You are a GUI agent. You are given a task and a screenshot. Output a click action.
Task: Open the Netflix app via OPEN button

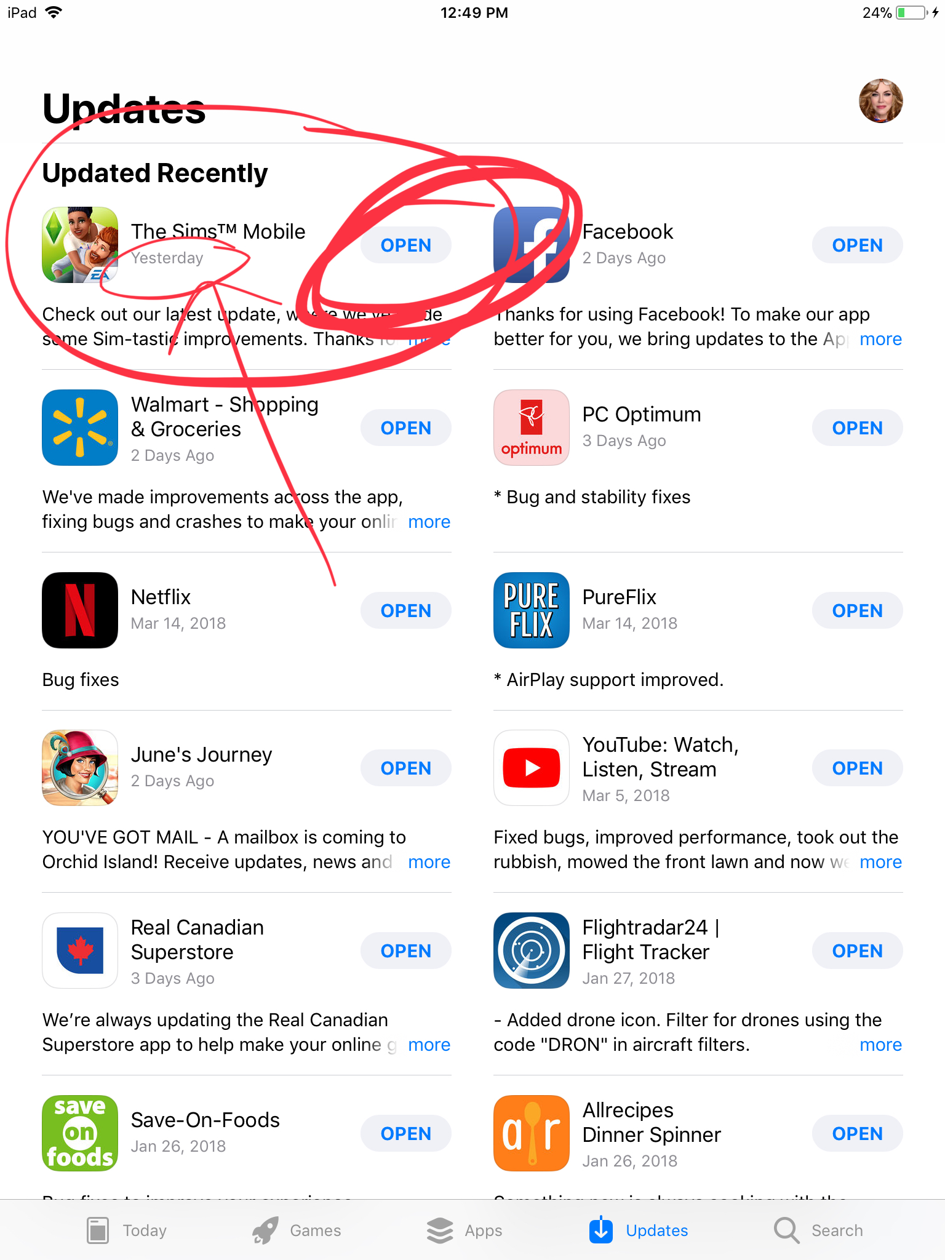[406, 610]
